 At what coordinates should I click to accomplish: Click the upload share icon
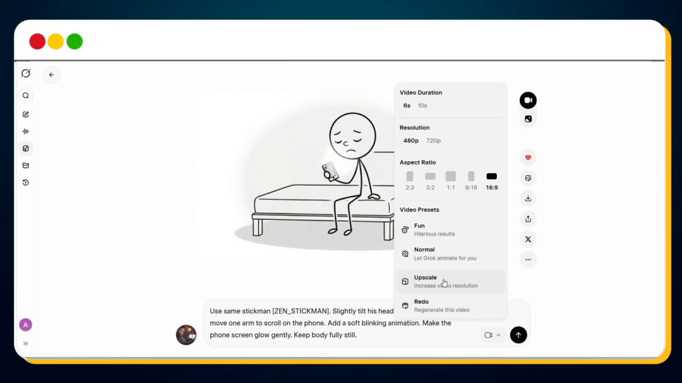click(528, 219)
